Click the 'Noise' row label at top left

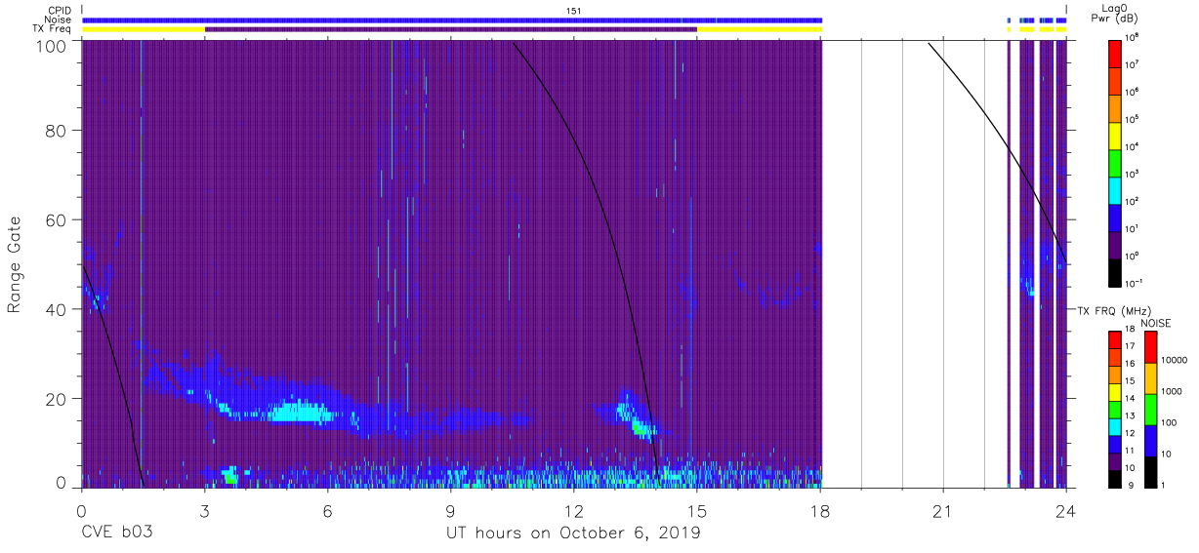pos(57,20)
